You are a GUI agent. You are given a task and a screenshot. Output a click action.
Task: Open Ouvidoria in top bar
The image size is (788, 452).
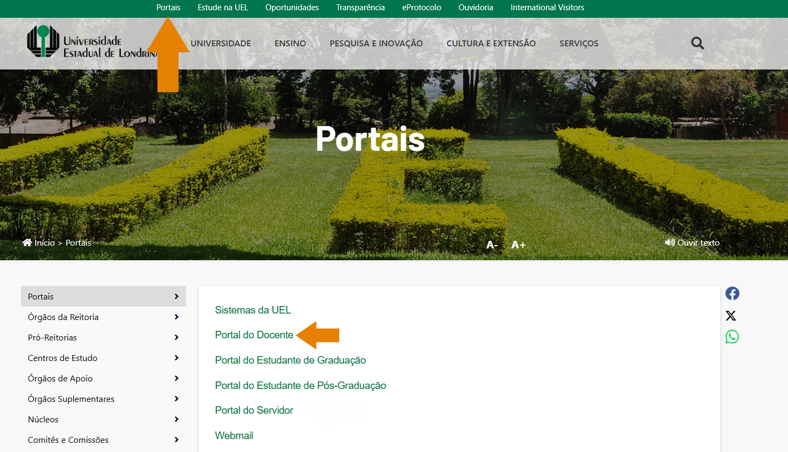(476, 8)
